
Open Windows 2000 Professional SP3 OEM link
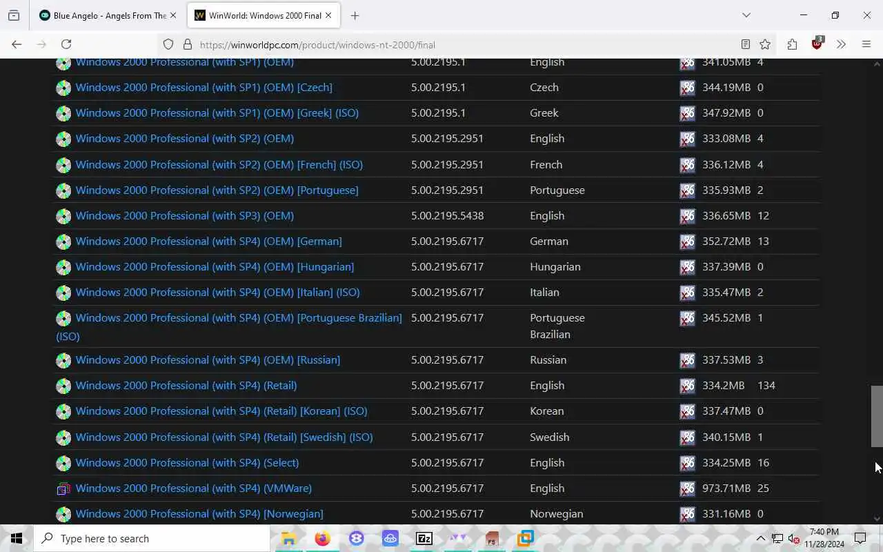[x=184, y=215]
